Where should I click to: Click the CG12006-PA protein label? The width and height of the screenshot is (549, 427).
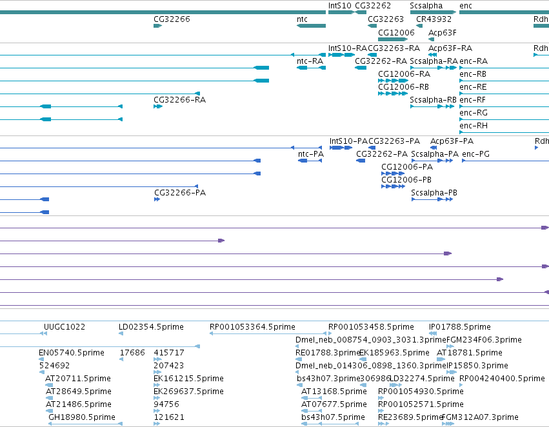pyautogui.click(x=407, y=167)
